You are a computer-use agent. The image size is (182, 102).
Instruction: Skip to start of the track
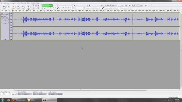(x=18, y=7)
